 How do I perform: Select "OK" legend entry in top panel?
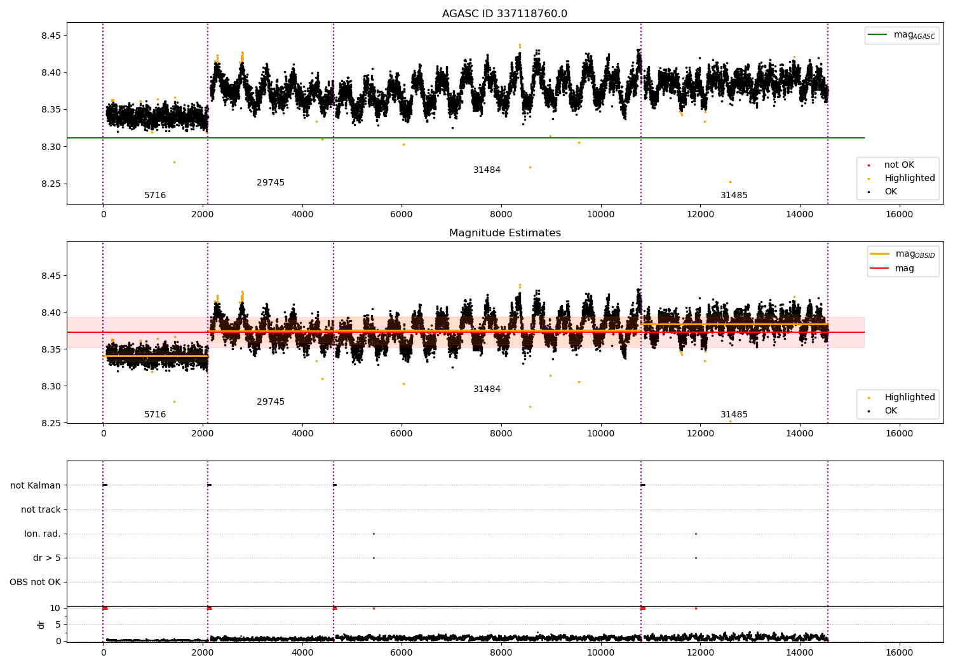coord(891,192)
